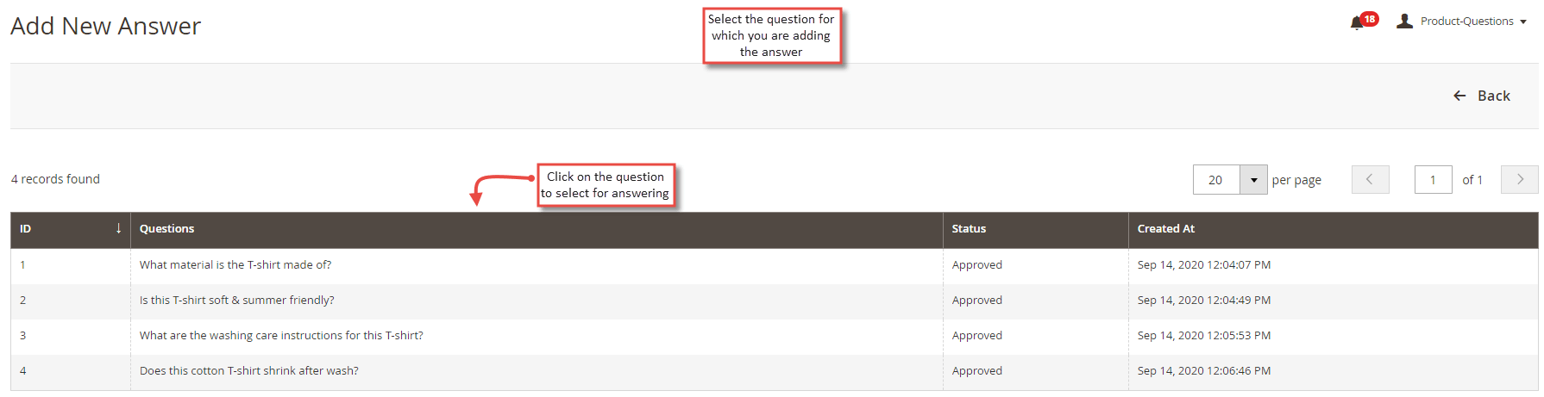Open the notifications bell icon
The image size is (1544, 397).
click(1356, 23)
